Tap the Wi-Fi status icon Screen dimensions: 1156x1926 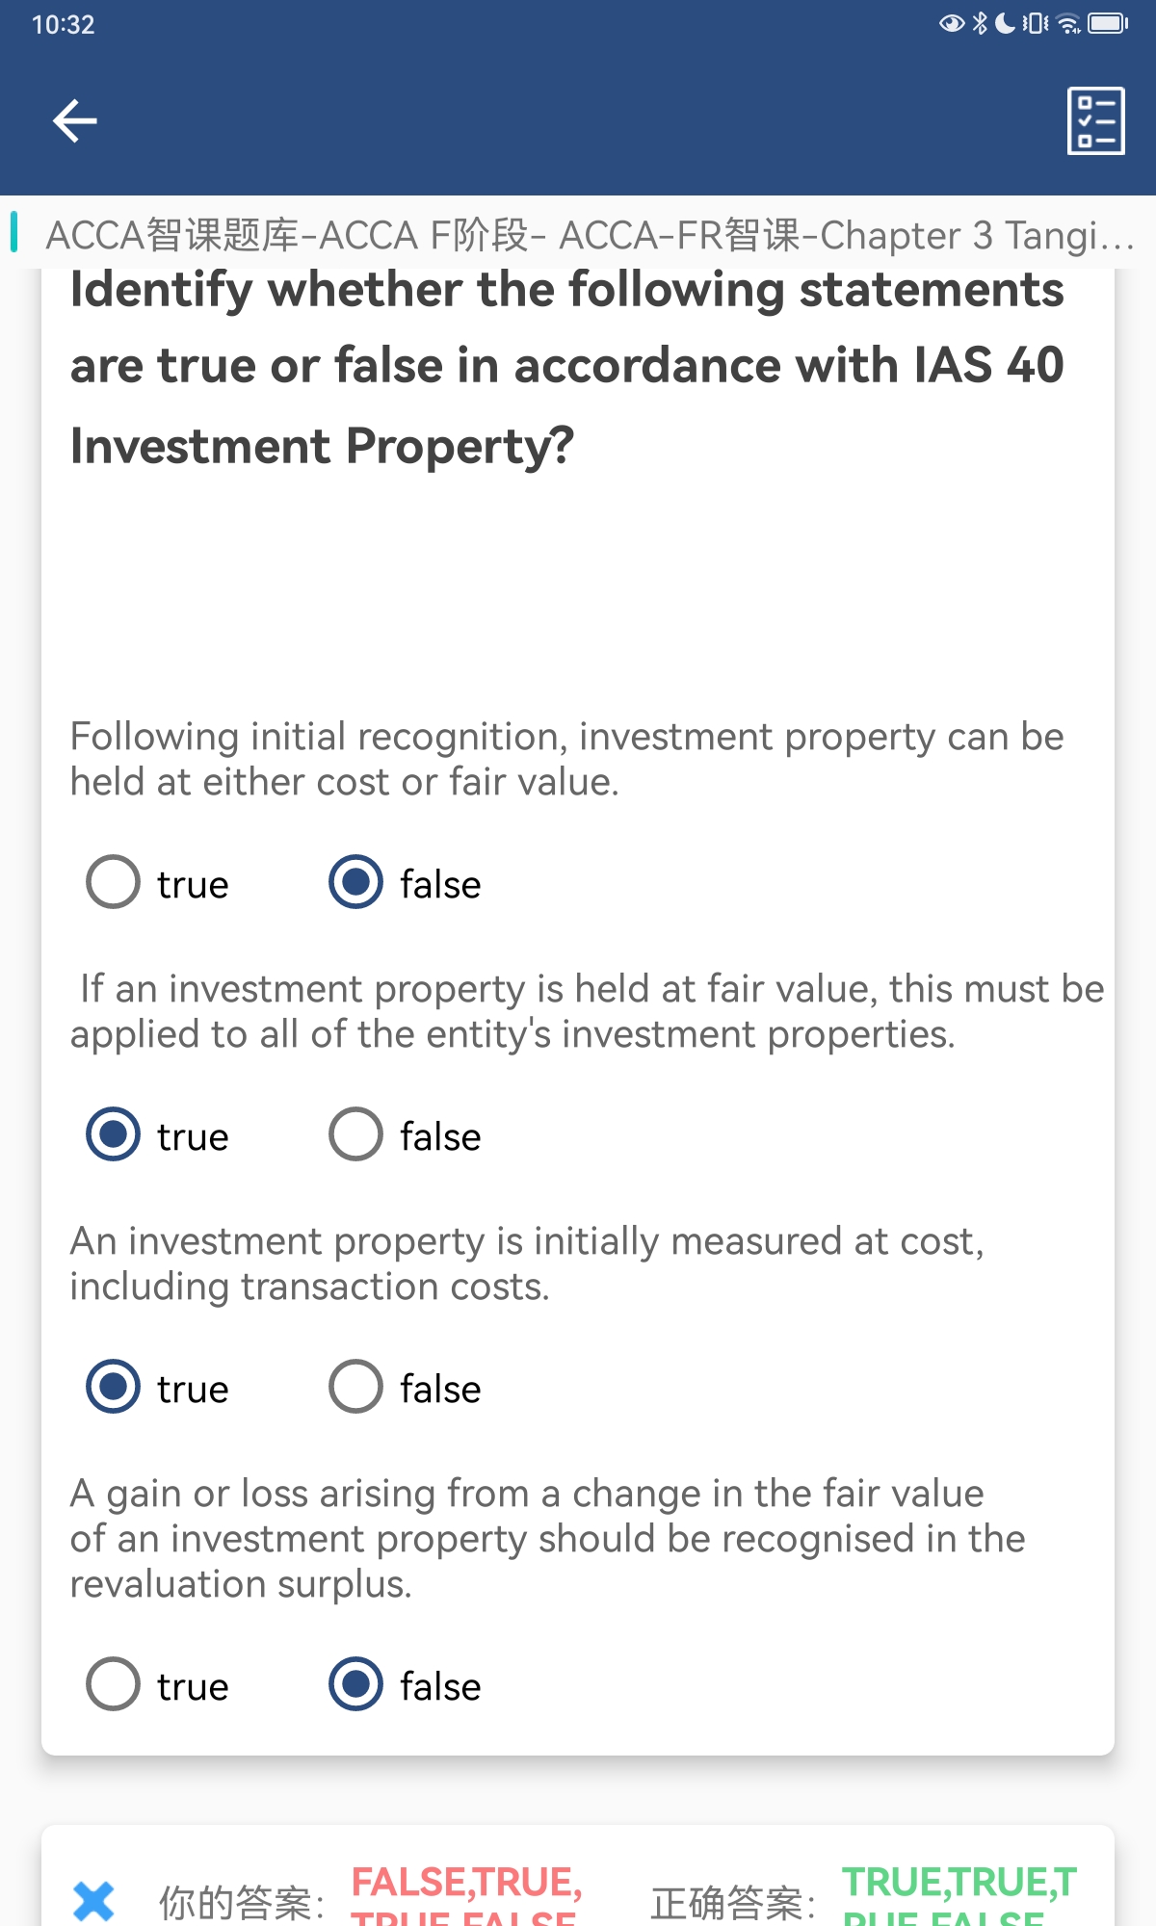pyautogui.click(x=1068, y=23)
